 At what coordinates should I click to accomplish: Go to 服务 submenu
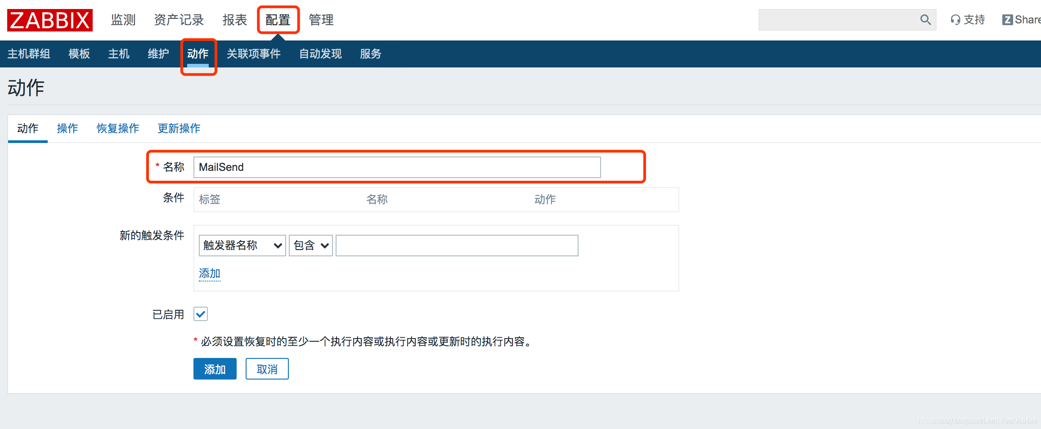(x=371, y=54)
